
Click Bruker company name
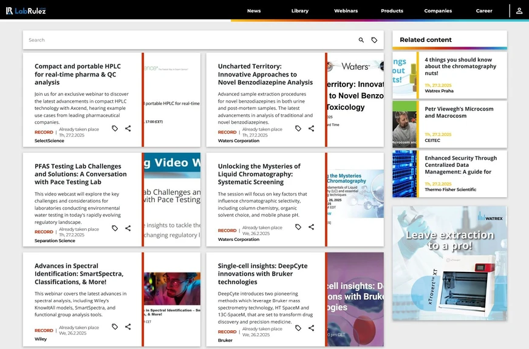click(225, 341)
